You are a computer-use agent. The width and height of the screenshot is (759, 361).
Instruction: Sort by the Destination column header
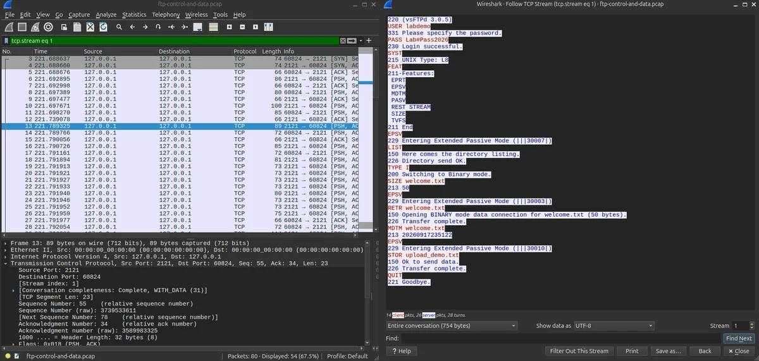194,51
